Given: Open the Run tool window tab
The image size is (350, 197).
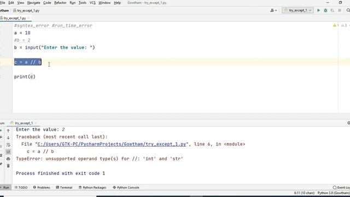Looking at the screenshot, I should click(x=5, y=187).
